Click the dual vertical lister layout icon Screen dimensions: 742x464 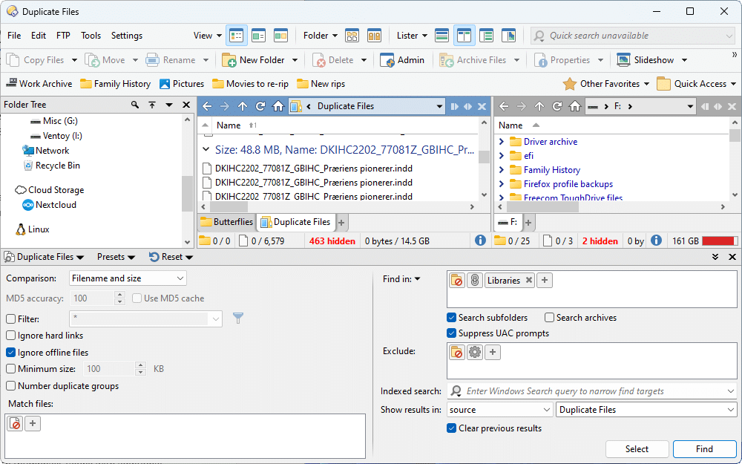[x=464, y=35]
